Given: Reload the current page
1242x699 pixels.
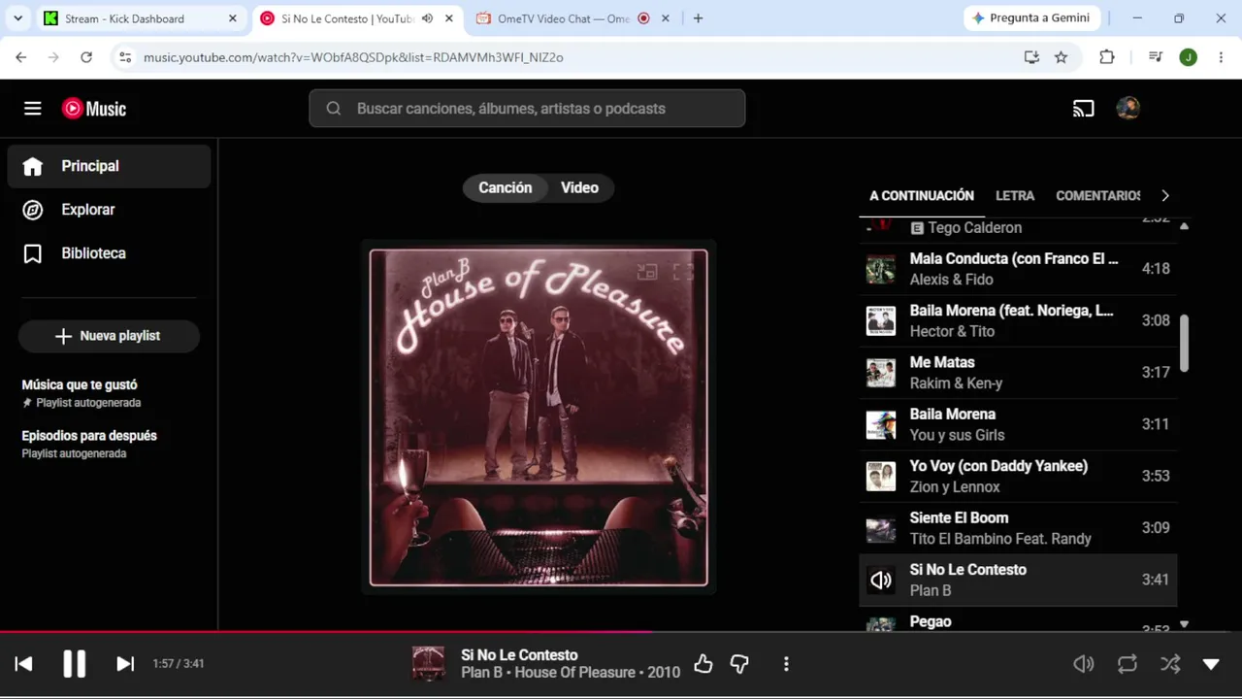Looking at the screenshot, I should pos(86,57).
